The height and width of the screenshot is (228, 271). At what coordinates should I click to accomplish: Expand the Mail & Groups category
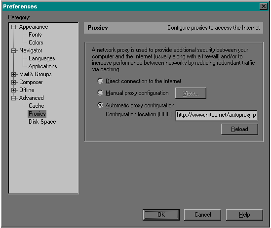point(13,75)
